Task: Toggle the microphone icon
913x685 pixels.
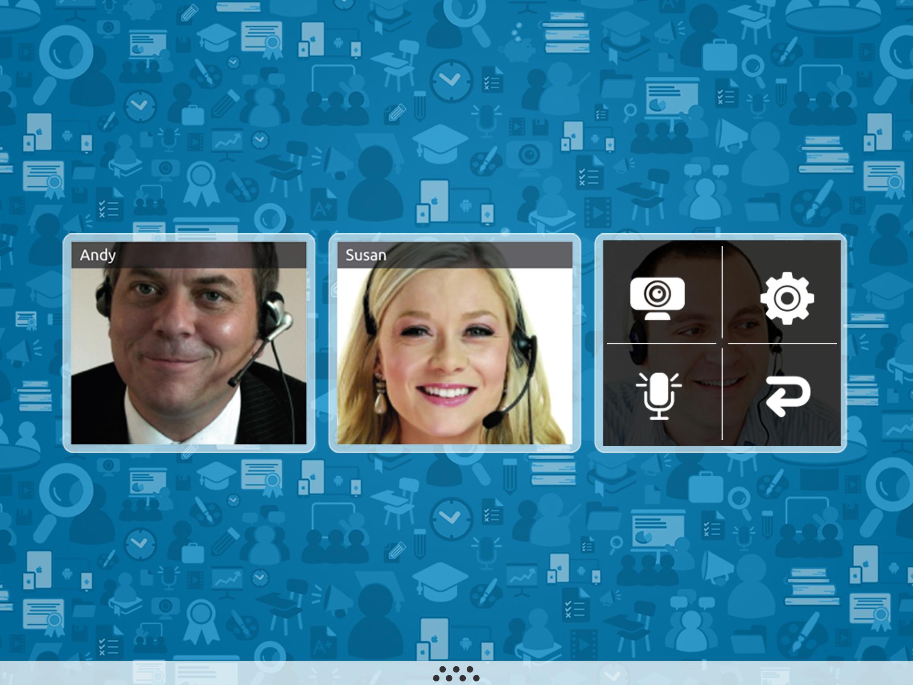Action: [x=659, y=396]
